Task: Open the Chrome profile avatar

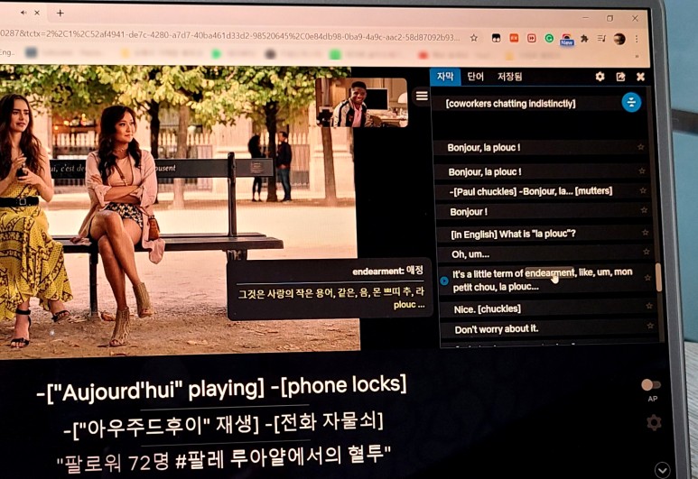Action: pyautogui.click(x=619, y=39)
